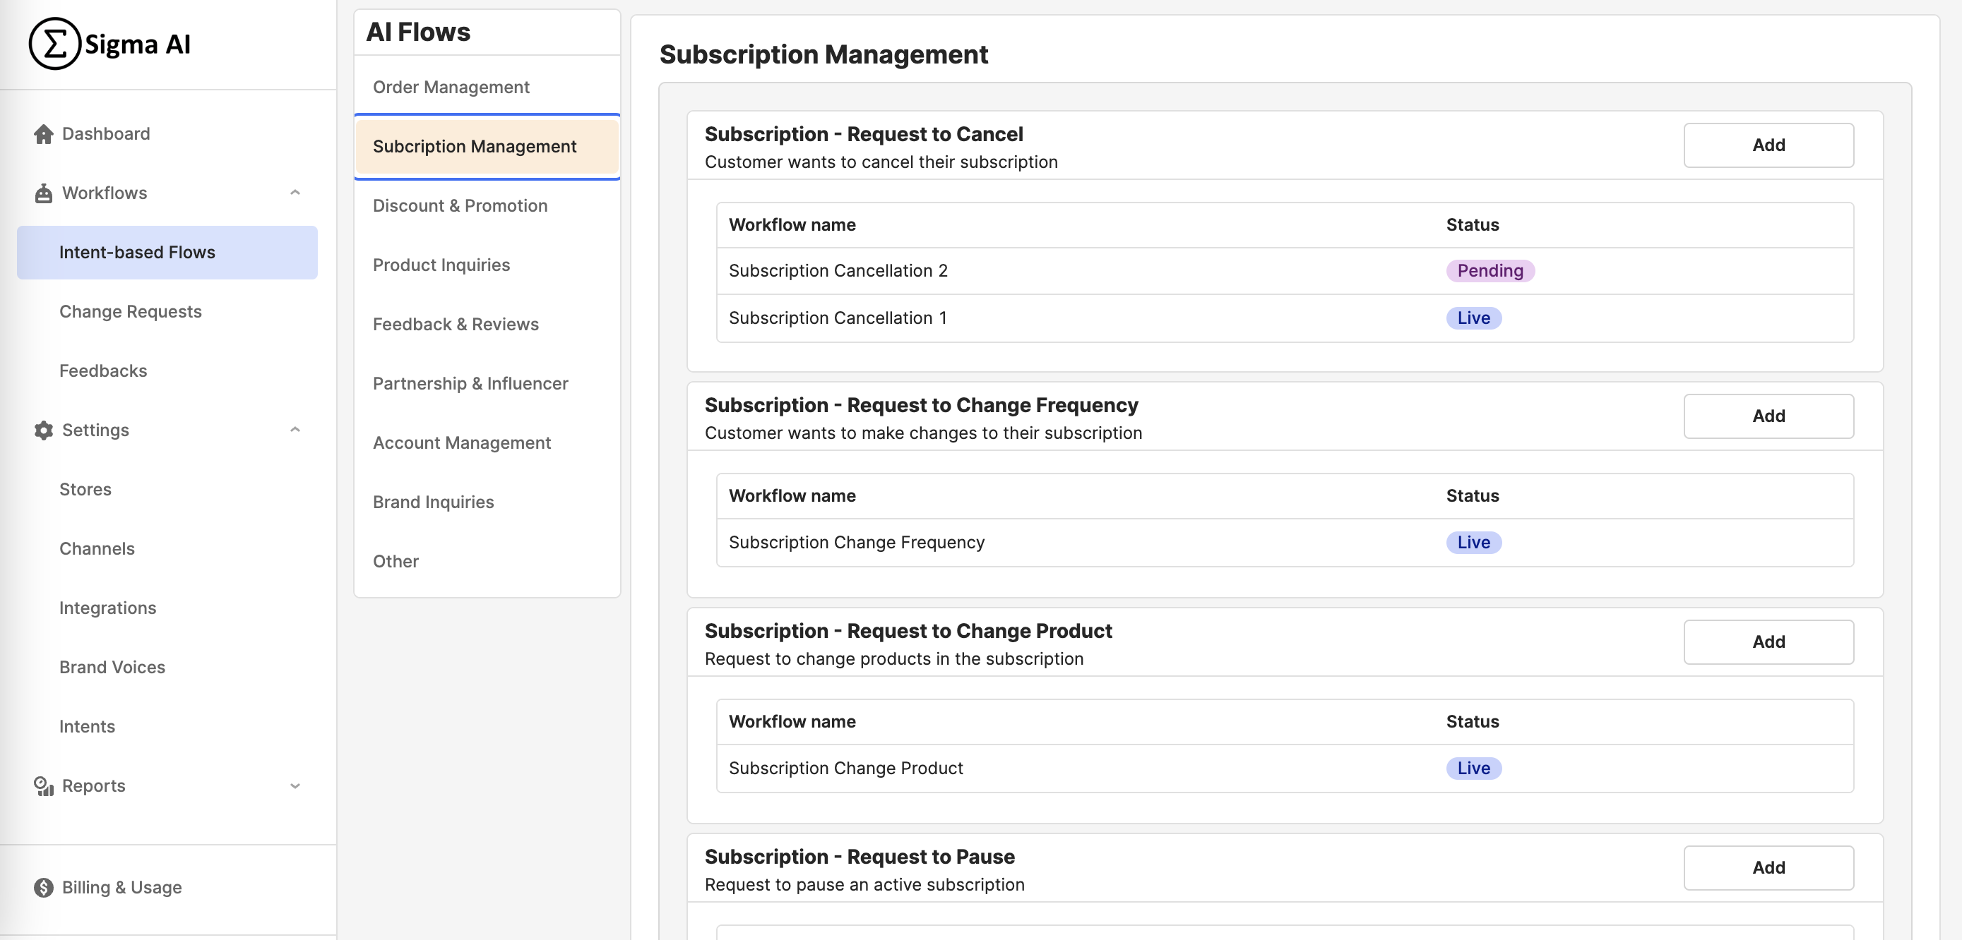This screenshot has height=940, width=1962.
Task: Click the Sigma AI logo icon
Action: pos(55,44)
